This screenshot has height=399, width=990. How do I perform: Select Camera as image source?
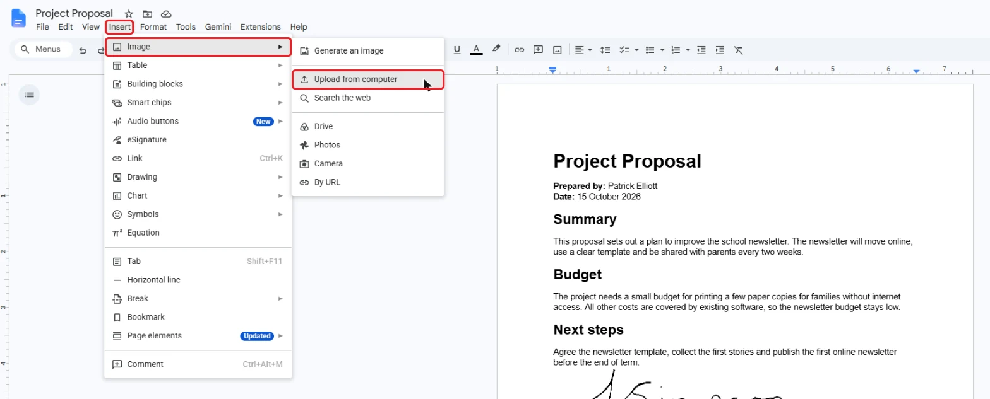368,164
